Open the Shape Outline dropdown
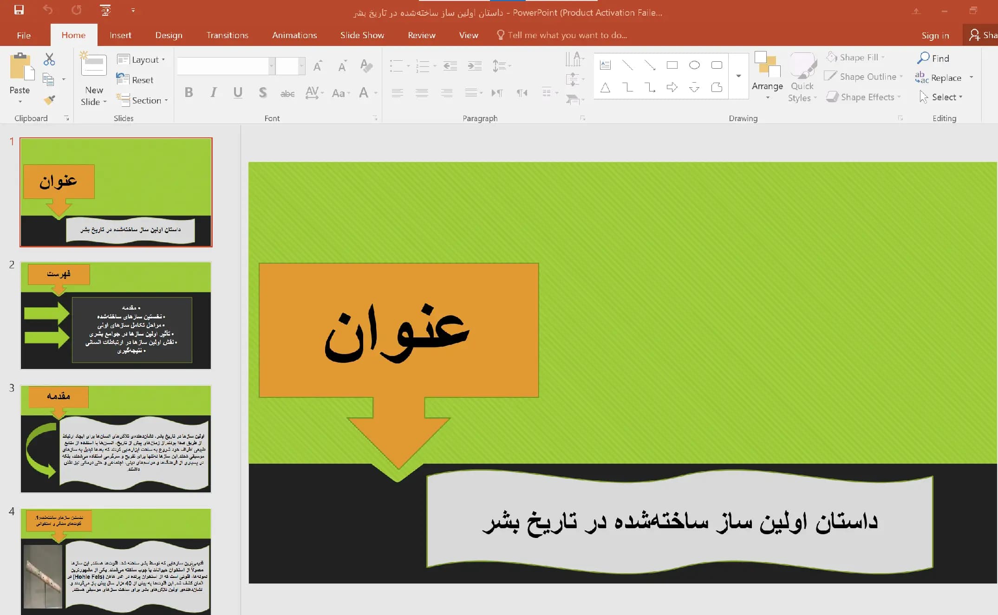 pos(864,77)
